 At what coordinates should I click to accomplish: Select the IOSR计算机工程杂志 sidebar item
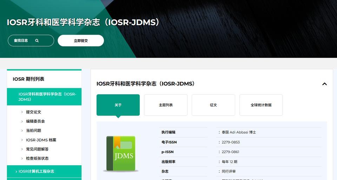[x=44, y=172]
